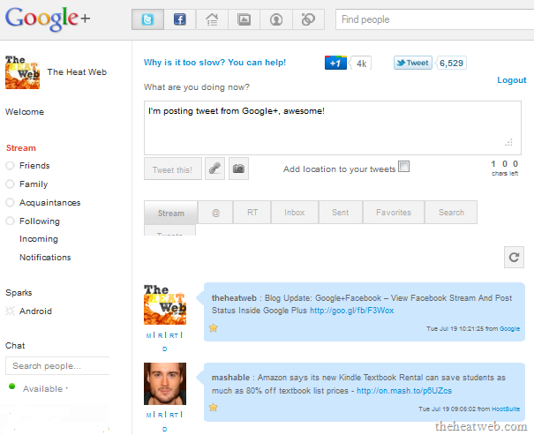534x435 pixels.
Task: Click M link under mashable avatar
Action: coord(148,415)
